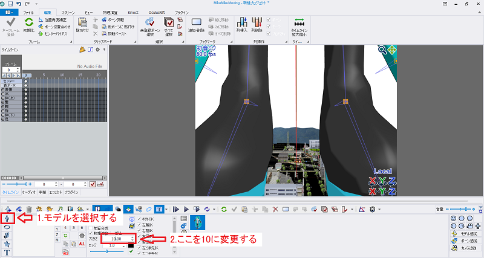Image resolution: width=484 pixels, height=258 pixels.
Task: Click the 列挿入 column insert icon
Action: click(x=241, y=22)
